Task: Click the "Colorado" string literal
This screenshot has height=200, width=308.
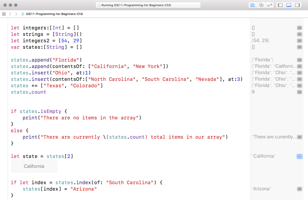Action: [85, 86]
